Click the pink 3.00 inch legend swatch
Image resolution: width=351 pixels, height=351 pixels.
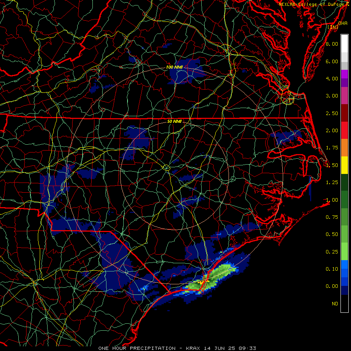[344, 96]
